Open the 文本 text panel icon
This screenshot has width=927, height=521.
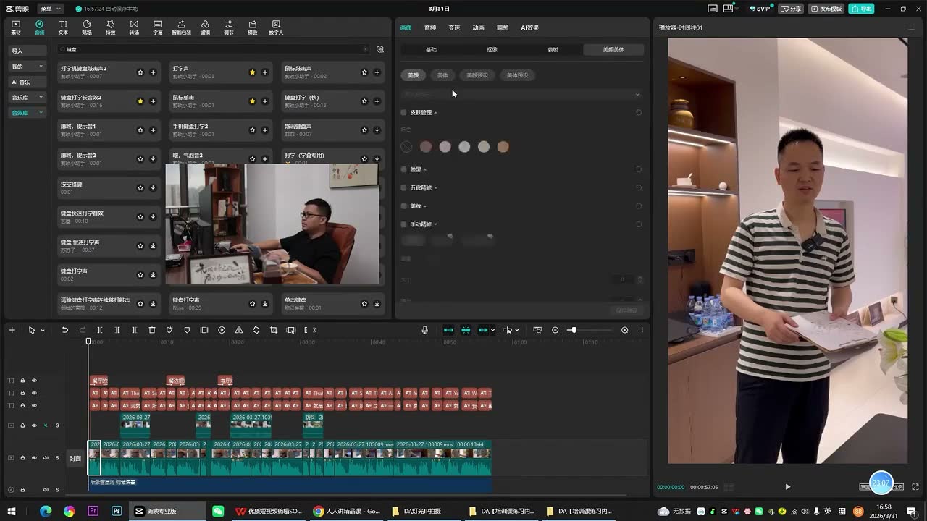(x=63, y=27)
